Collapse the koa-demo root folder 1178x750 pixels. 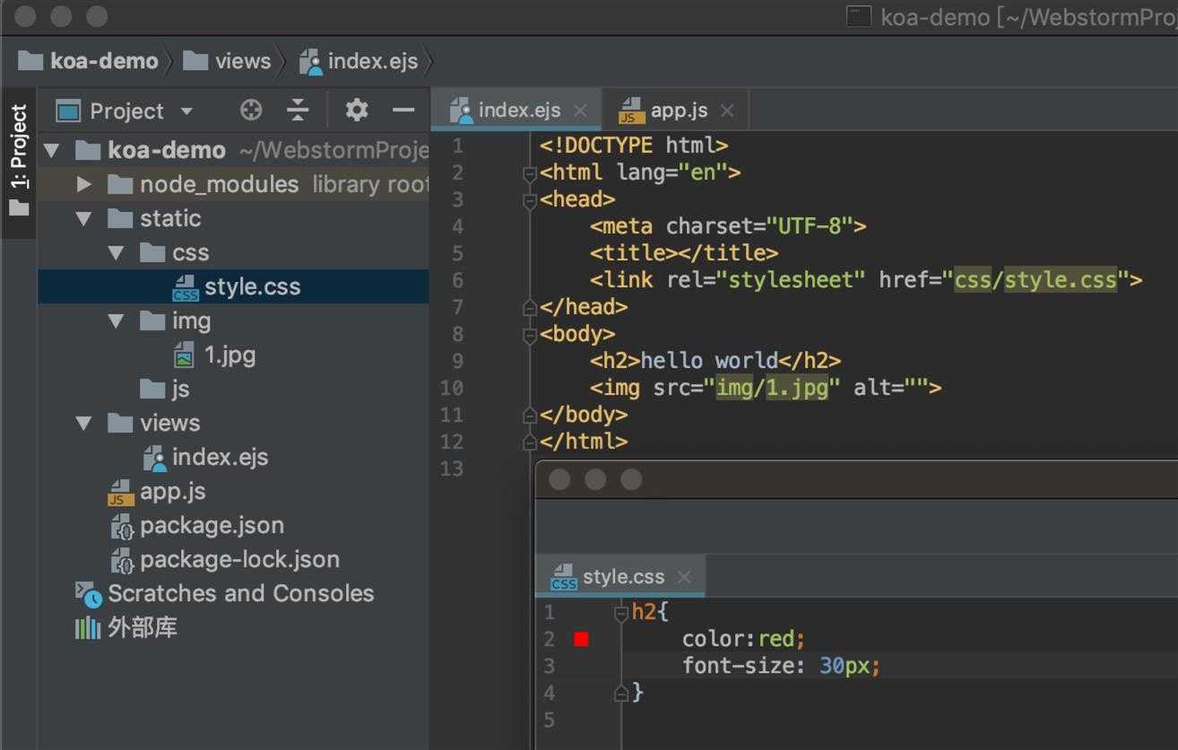coord(51,150)
